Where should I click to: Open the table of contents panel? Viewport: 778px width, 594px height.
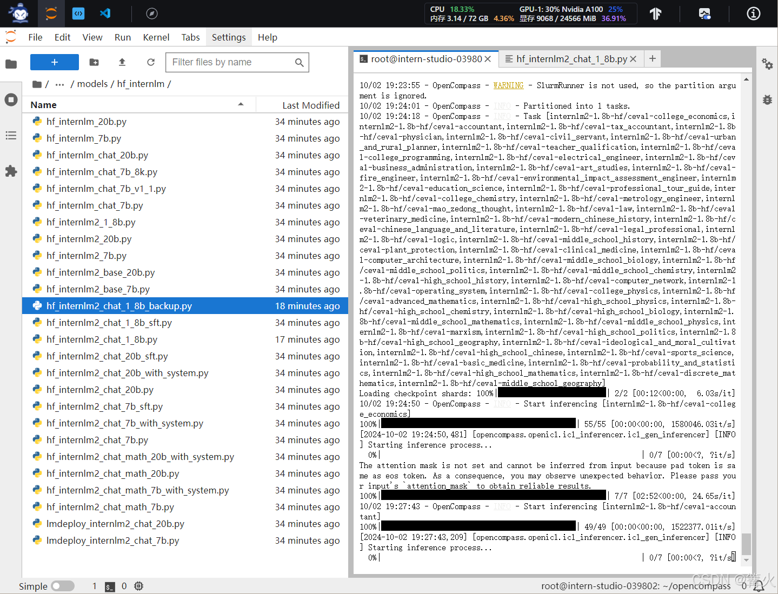pos(11,135)
